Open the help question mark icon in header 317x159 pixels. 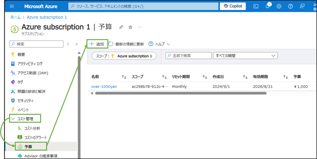(290, 6)
